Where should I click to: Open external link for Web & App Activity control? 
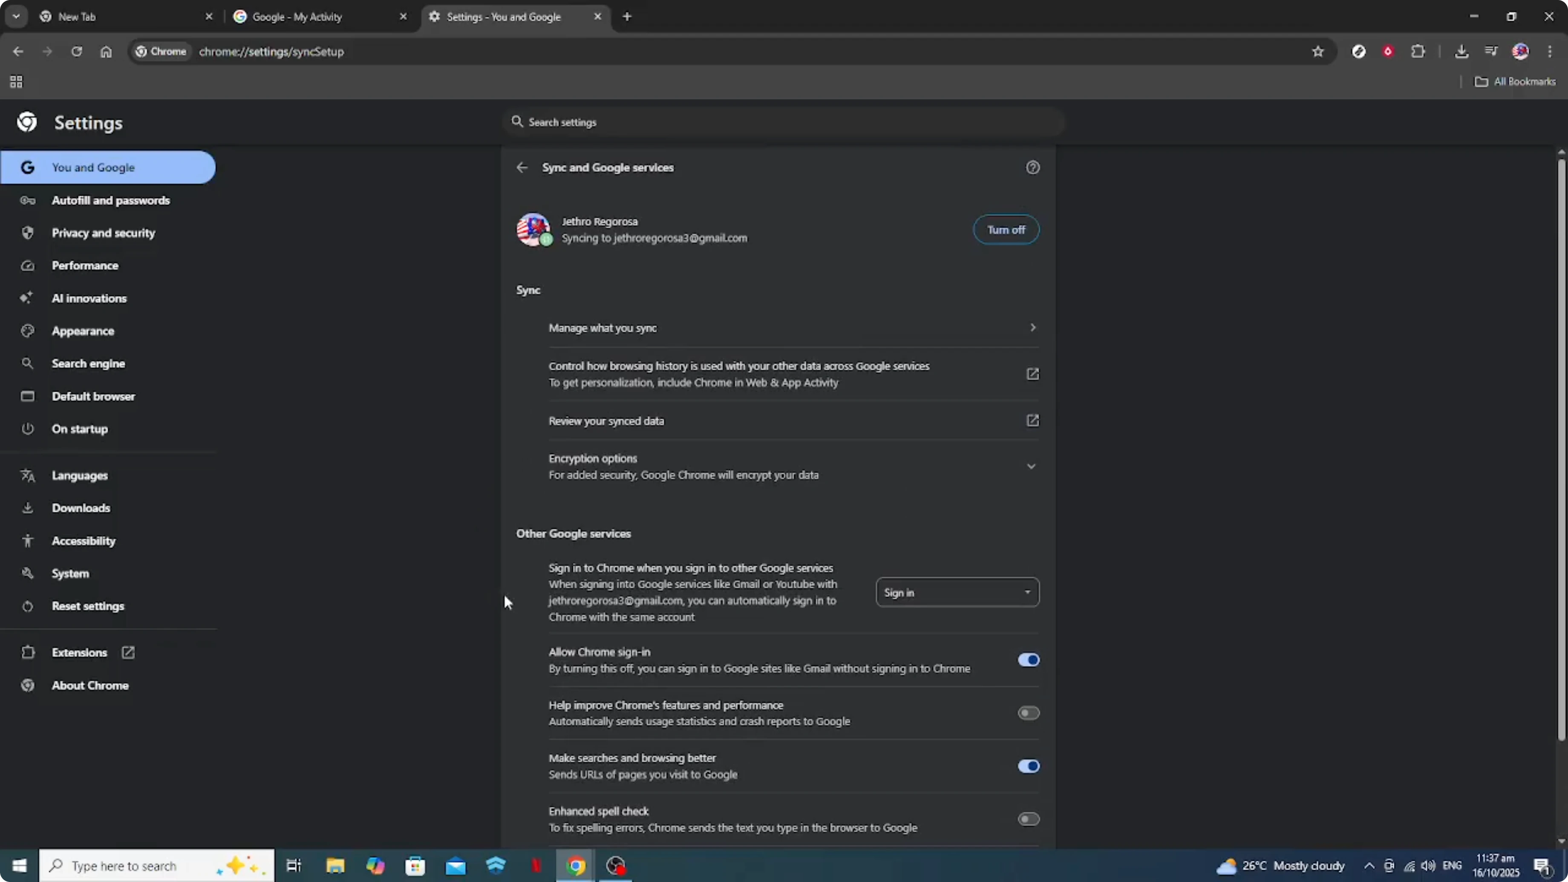point(1032,374)
